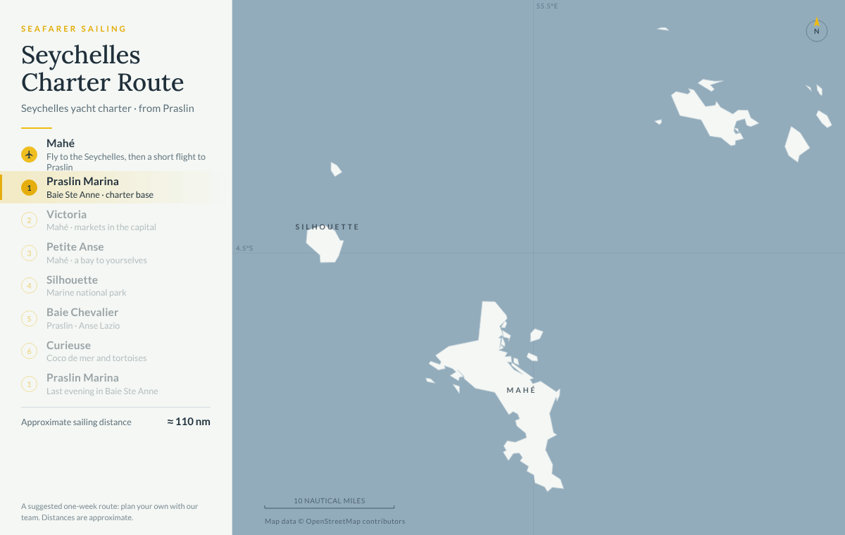Click the Silhouette island shape on map

coord(325,244)
